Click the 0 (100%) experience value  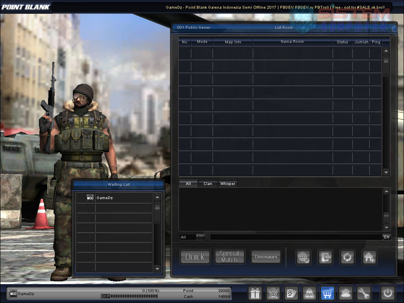tap(151, 291)
